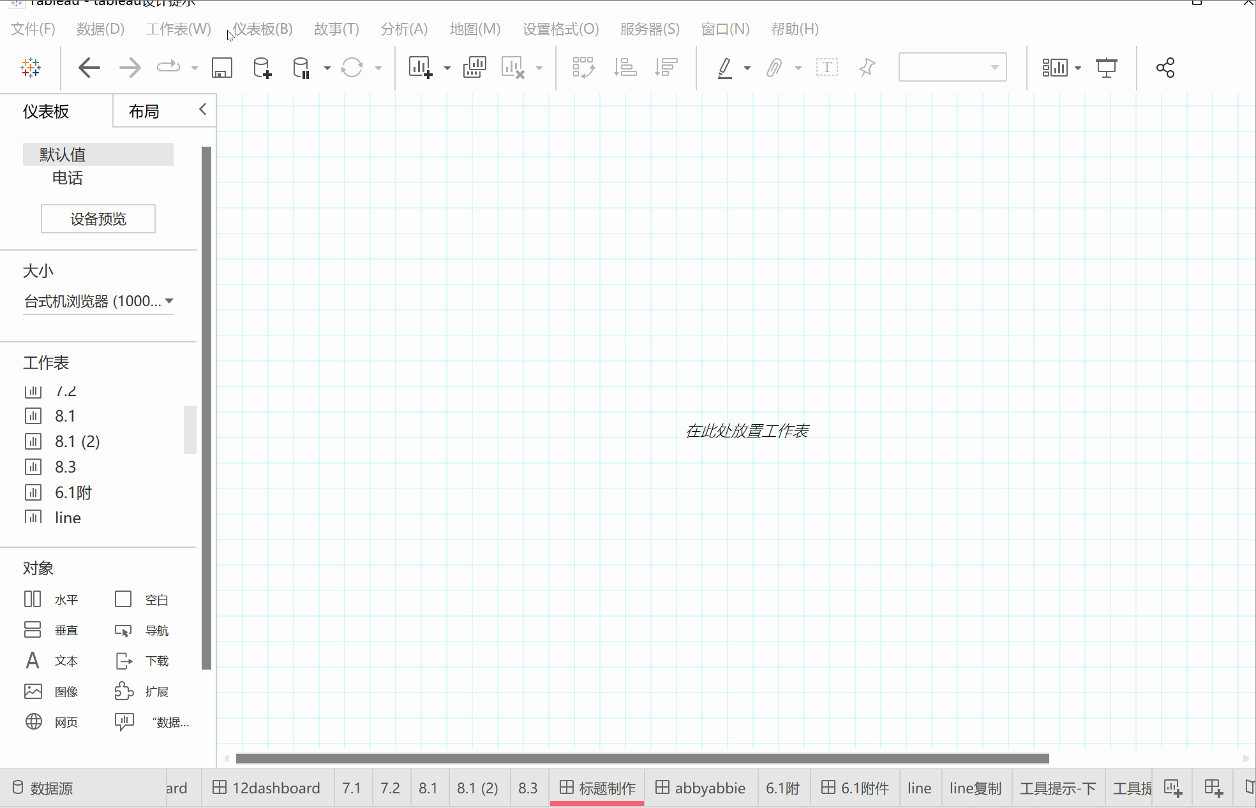
Task: Click the add new data source icon
Action: point(262,68)
